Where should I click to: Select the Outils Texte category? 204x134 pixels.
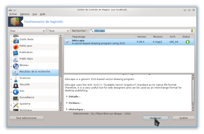coord(26,39)
